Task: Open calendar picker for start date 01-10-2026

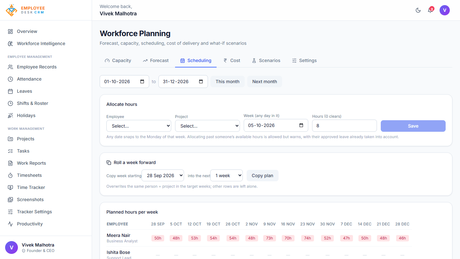Action: (142, 82)
